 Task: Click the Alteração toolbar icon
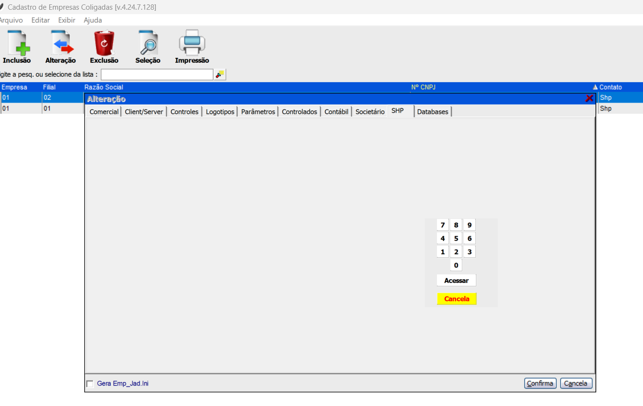click(x=60, y=44)
